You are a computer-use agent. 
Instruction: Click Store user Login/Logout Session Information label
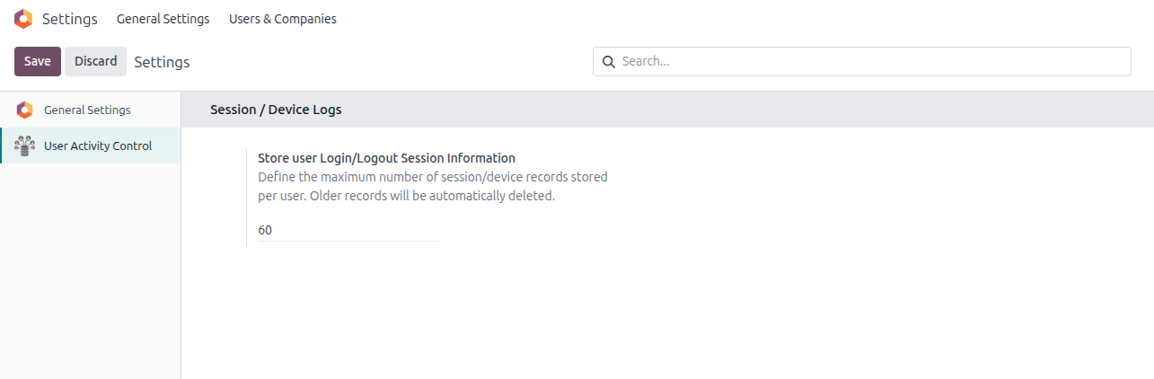click(x=386, y=158)
